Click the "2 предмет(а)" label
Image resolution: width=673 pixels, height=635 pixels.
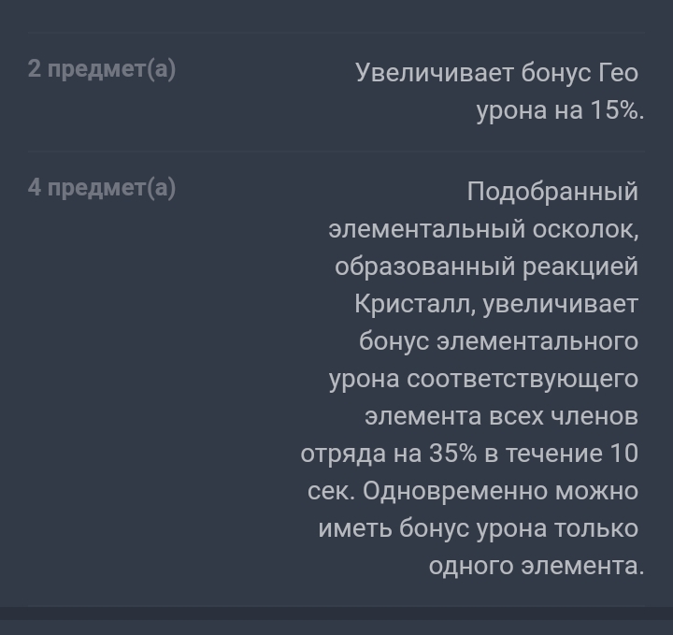point(101,69)
